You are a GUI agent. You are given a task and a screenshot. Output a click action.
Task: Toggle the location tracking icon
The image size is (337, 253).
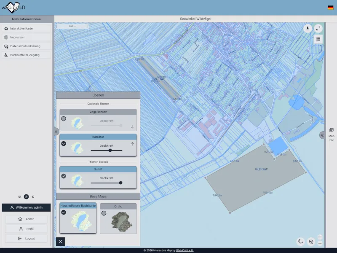pos(311,242)
